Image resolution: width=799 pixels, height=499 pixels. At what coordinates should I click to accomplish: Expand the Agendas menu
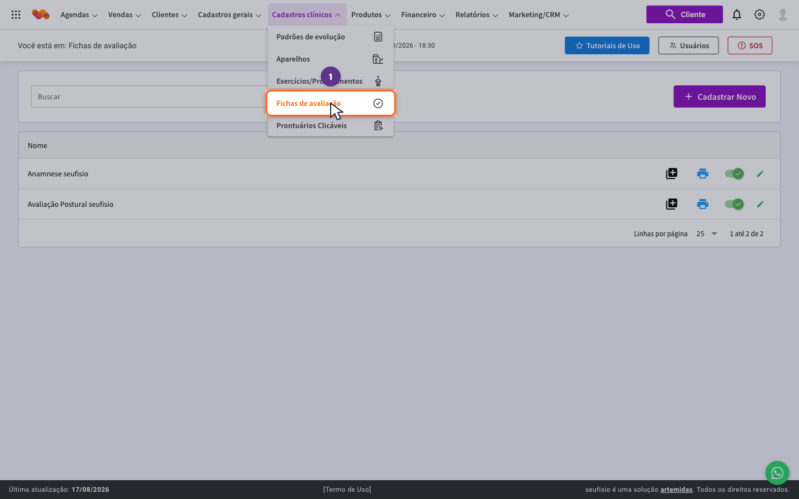click(79, 15)
